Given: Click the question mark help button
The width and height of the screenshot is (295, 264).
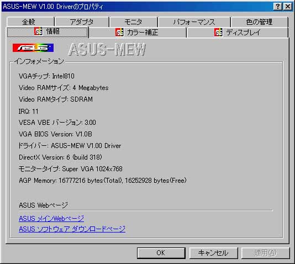Looking at the screenshot, I should [278, 7].
